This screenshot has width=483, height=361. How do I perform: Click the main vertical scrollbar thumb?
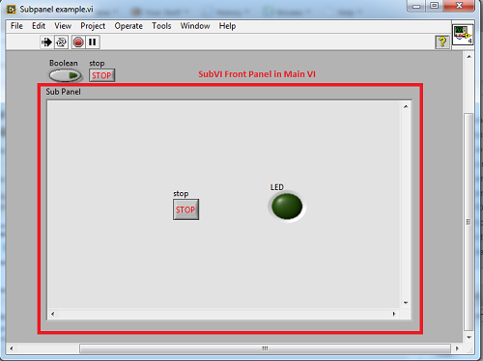tap(469, 222)
